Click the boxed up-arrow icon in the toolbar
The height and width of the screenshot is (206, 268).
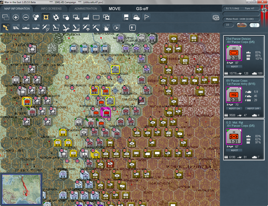(x=132, y=28)
